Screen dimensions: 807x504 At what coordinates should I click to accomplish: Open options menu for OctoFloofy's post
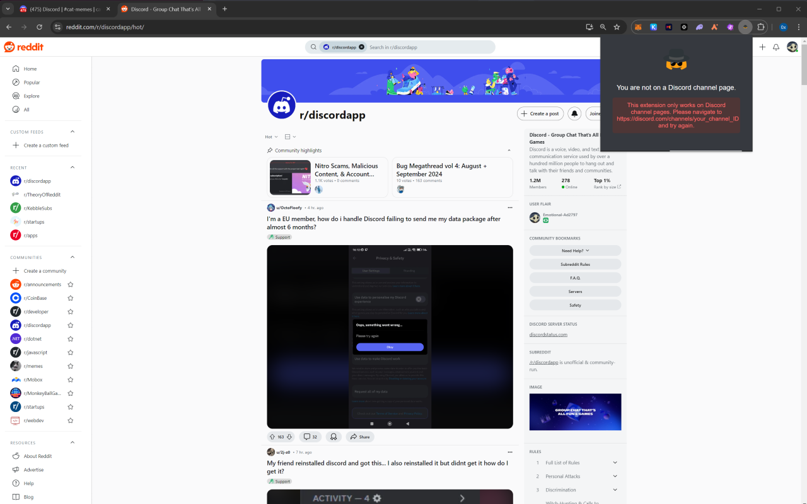[x=510, y=207]
